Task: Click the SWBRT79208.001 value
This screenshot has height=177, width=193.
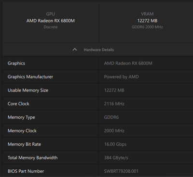Action: (x=121, y=171)
